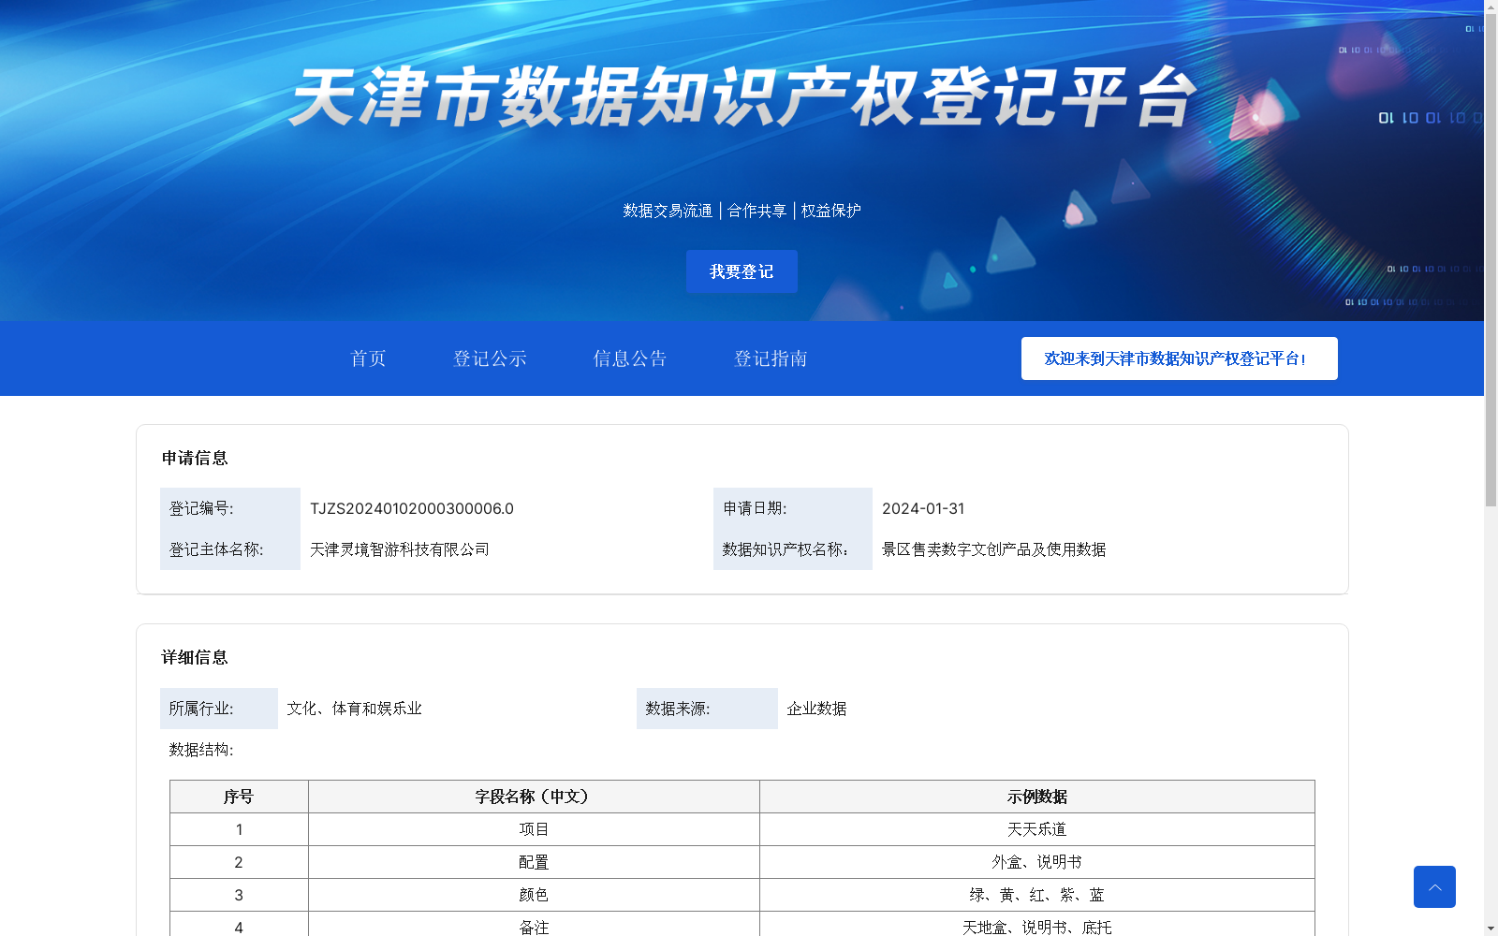
Task: Open 登记指南 nav item
Action: (771, 358)
